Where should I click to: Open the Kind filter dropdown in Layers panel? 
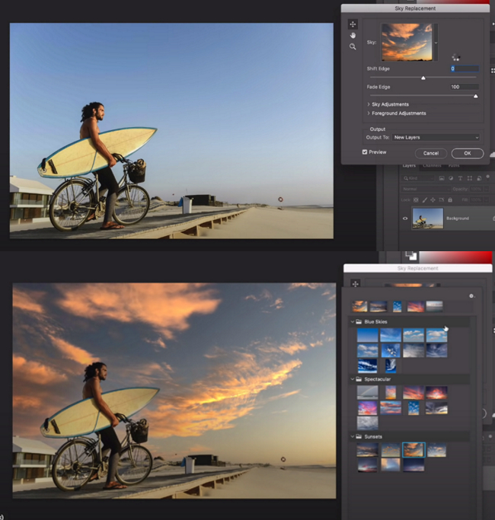point(417,178)
